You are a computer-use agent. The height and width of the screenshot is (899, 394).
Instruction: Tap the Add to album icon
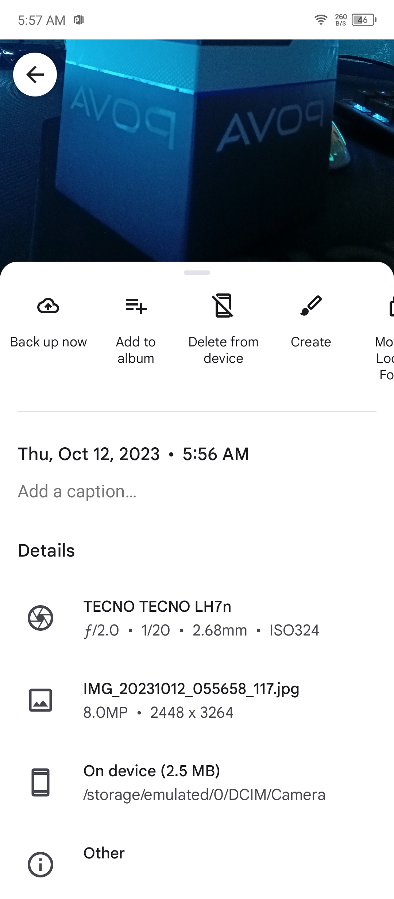pyautogui.click(x=136, y=306)
